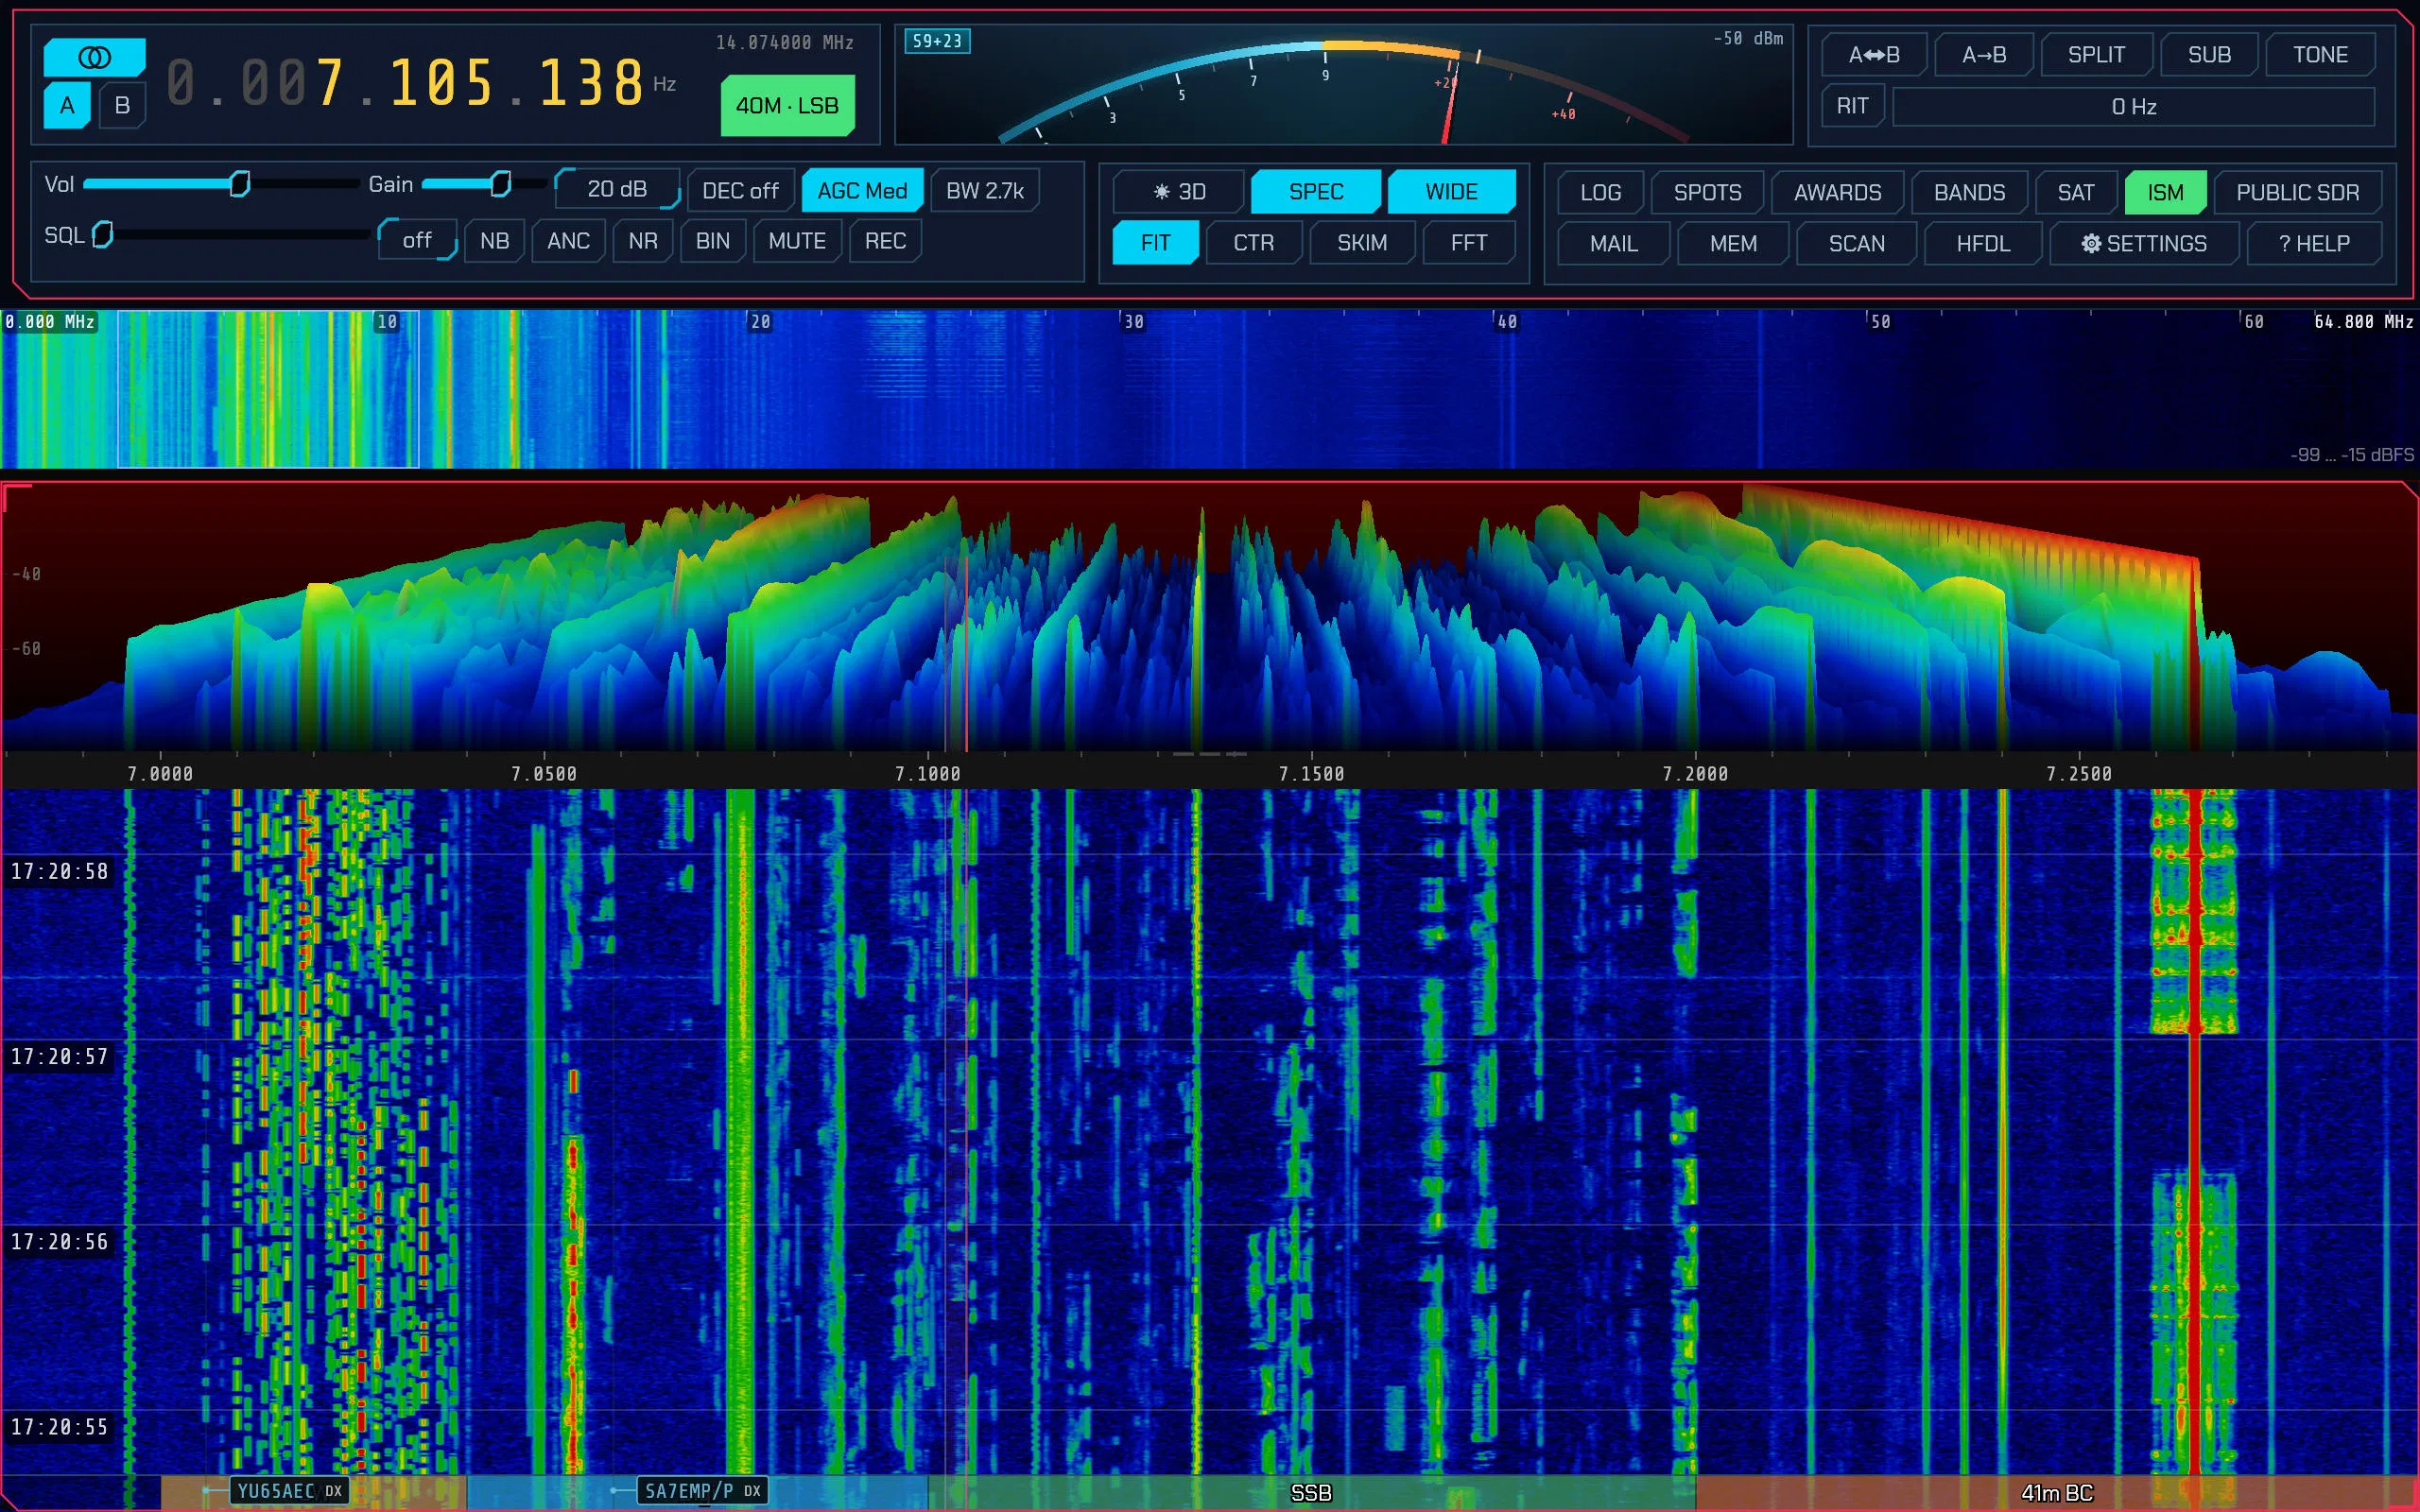2420x1512 pixels.
Task: Click the RIT 0 Hz offset field
Action: [x=2133, y=107]
